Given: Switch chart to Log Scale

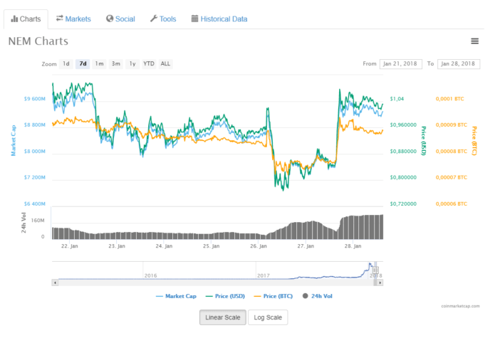Looking at the screenshot, I should (x=268, y=317).
